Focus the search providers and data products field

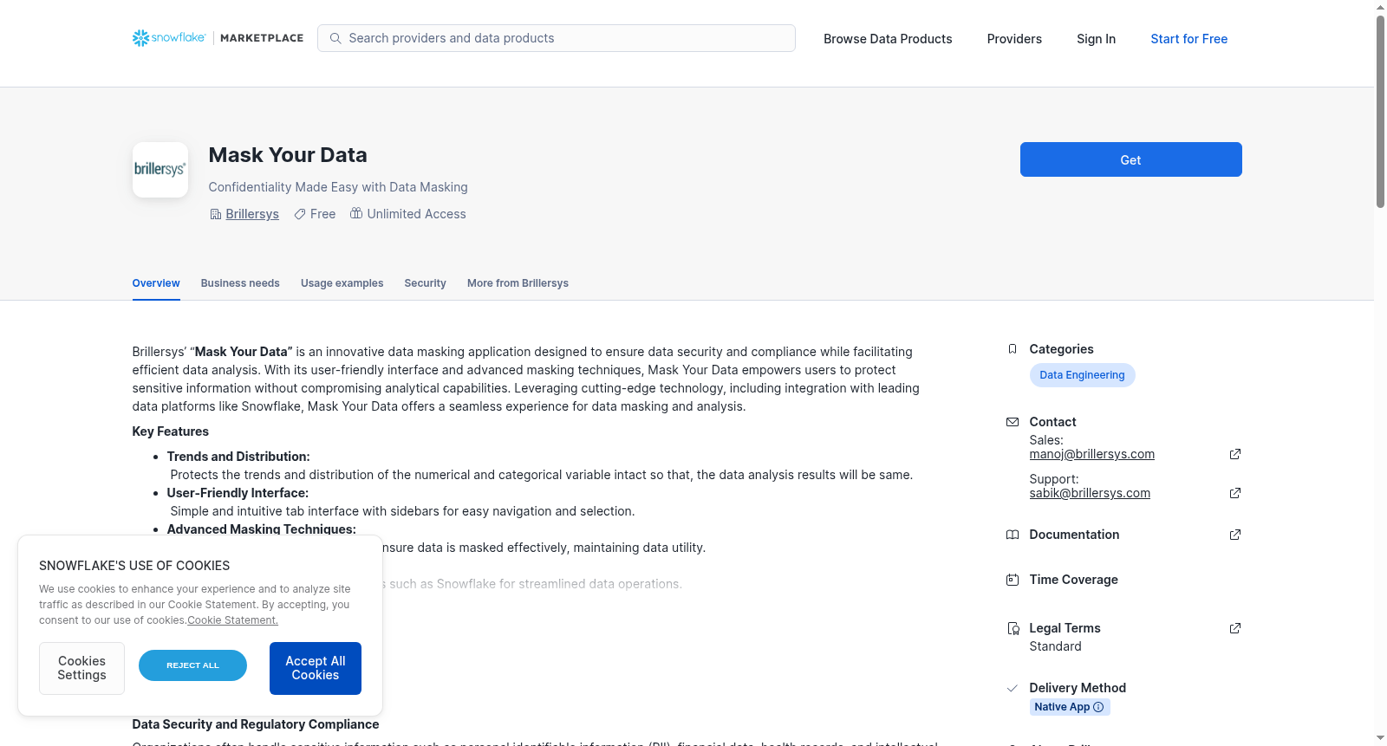coord(557,38)
